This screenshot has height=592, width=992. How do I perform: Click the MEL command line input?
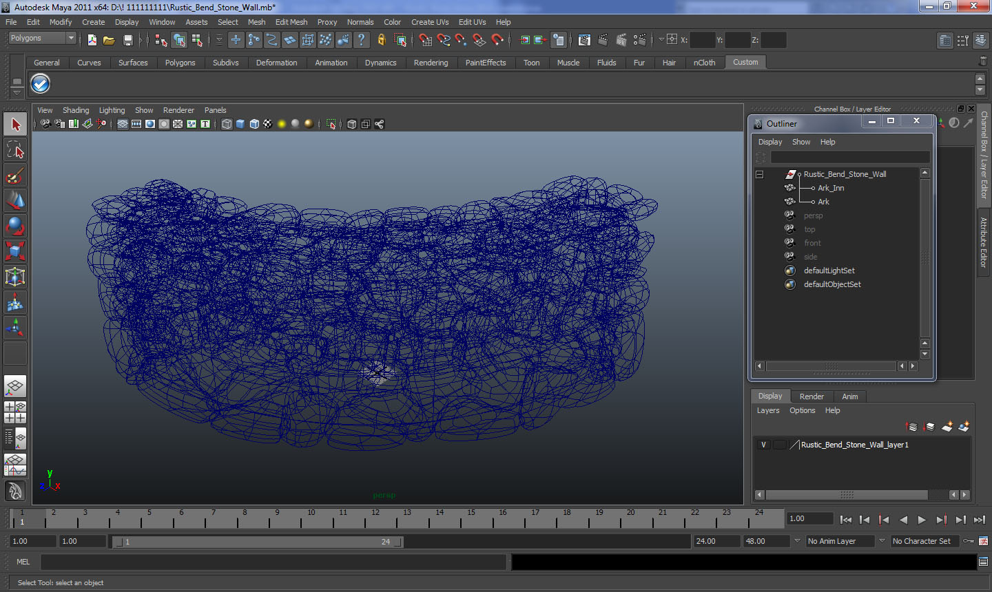pos(273,562)
